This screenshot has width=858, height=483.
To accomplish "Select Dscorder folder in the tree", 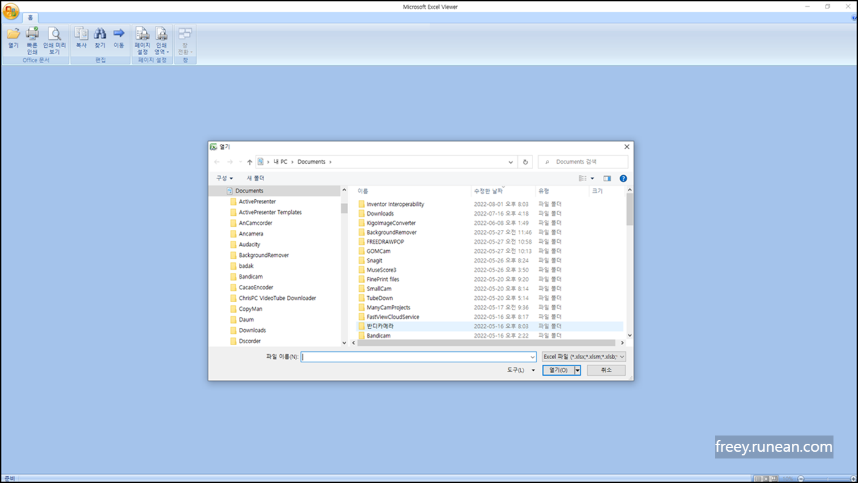I will (249, 341).
